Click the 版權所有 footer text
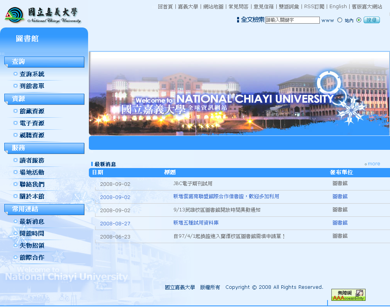This screenshot has width=390, height=307. (x=210, y=287)
